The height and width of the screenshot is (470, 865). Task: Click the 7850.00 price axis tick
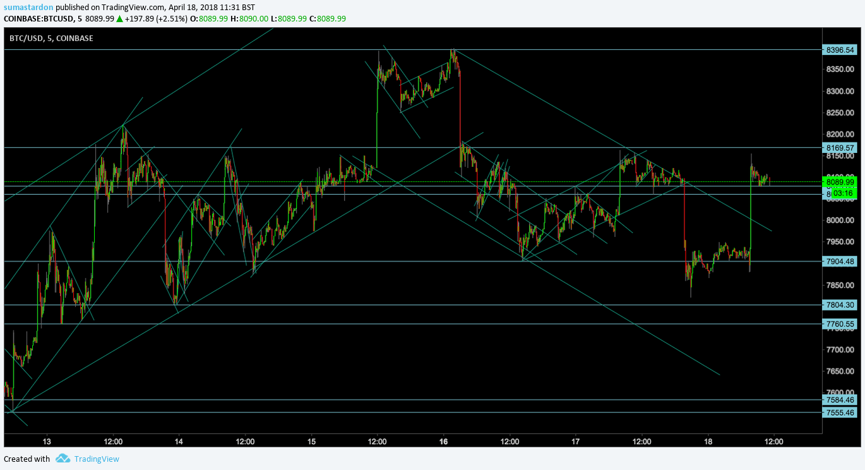840,284
